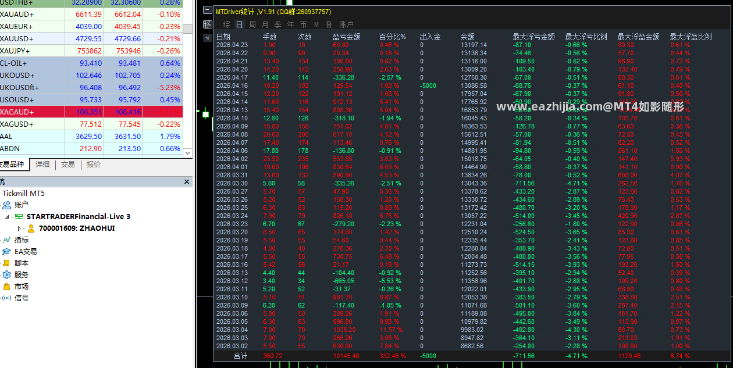Open the 报价 tab in Market Watch
This screenshot has width=733, height=368.
[x=94, y=165]
